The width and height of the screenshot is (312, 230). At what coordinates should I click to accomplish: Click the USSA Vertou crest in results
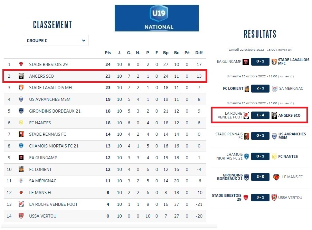pyautogui.click(x=275, y=198)
